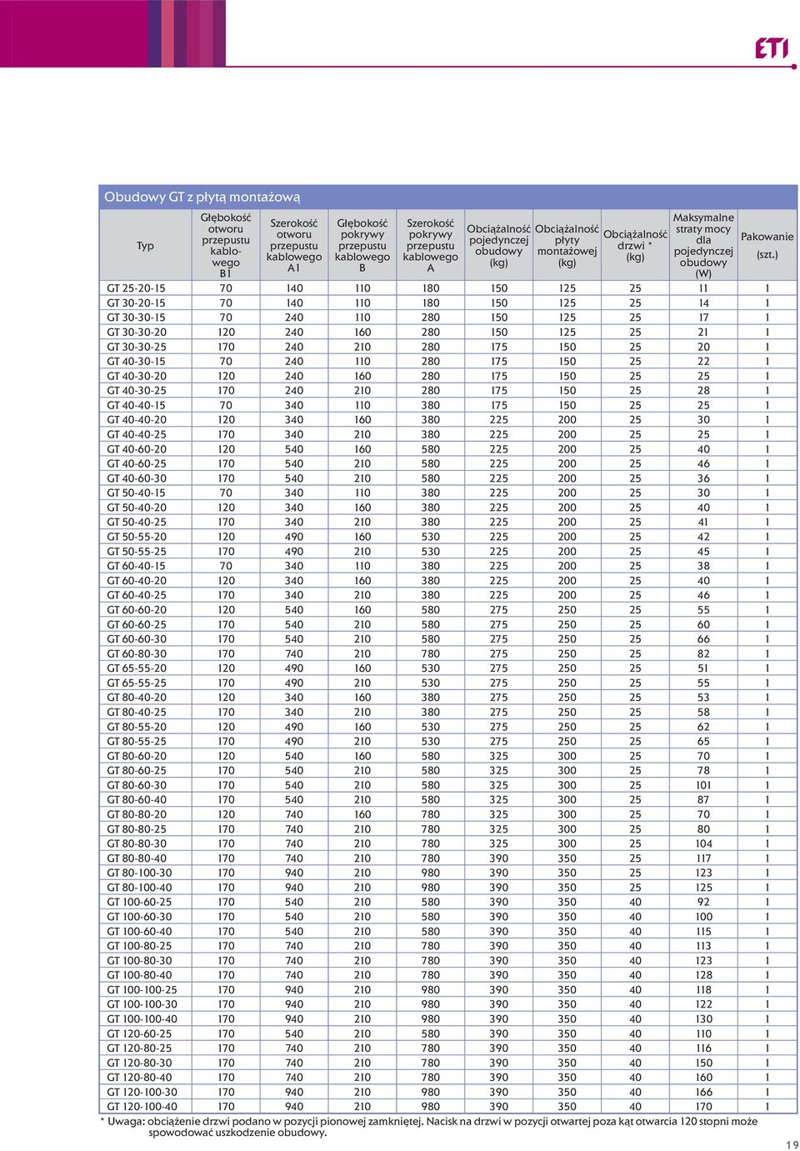Select row label 'GT 80-80-30'
This screenshot has width=800, height=1151.
137,843
